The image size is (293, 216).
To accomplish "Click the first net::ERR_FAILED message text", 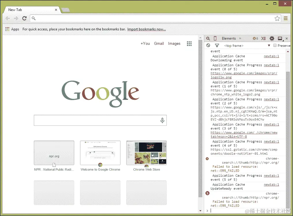I will tap(225, 171).
